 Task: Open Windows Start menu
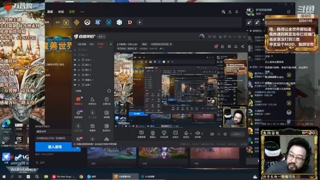[x=4, y=176]
